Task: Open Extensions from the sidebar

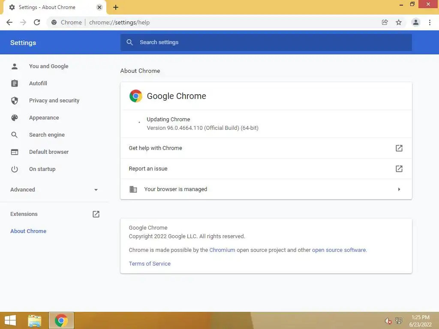Action: tap(24, 214)
